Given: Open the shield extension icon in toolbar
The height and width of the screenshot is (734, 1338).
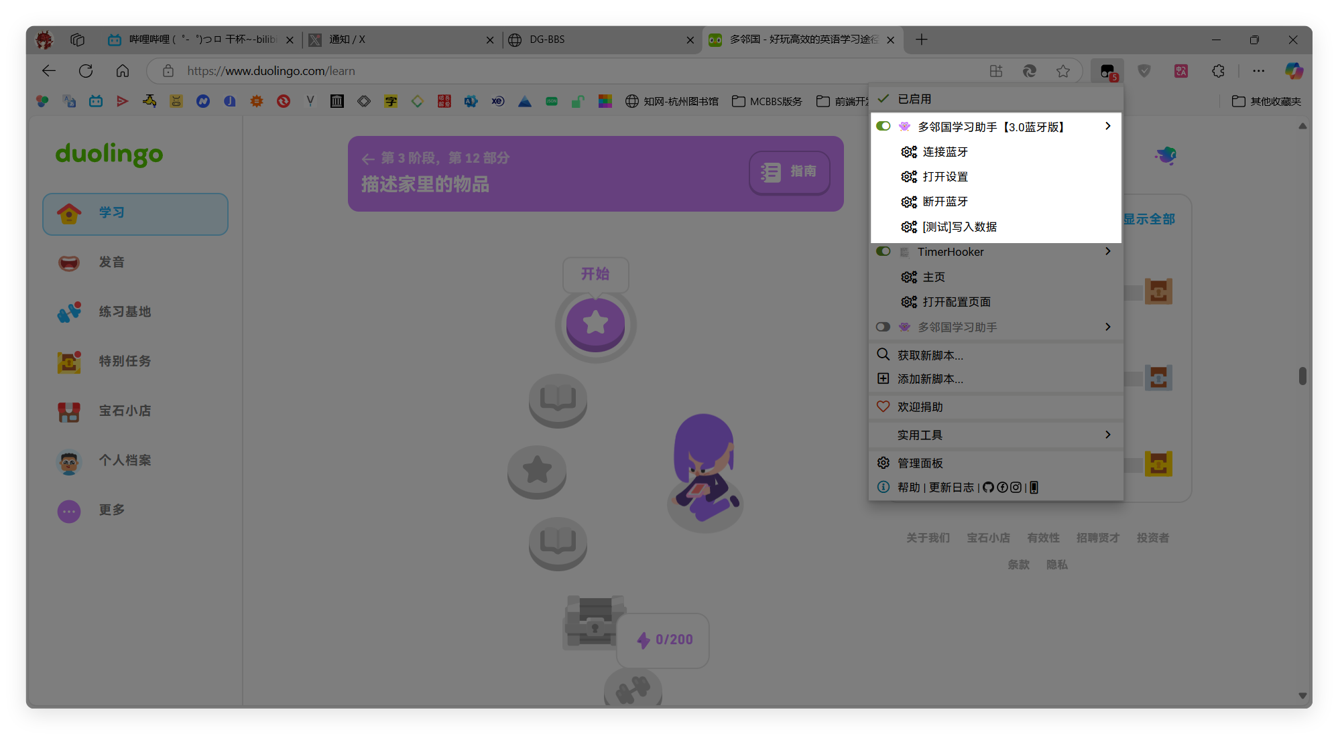Looking at the screenshot, I should (x=1144, y=71).
